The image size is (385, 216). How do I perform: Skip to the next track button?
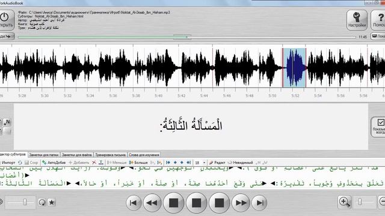[x=259, y=203]
